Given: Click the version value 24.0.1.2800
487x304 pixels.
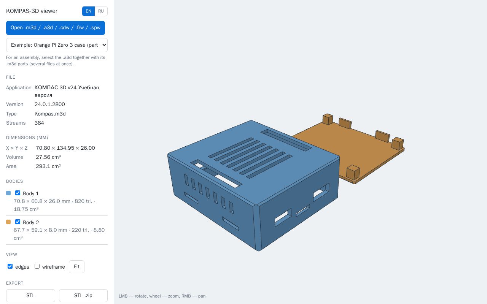Looking at the screenshot, I should click(50, 104).
